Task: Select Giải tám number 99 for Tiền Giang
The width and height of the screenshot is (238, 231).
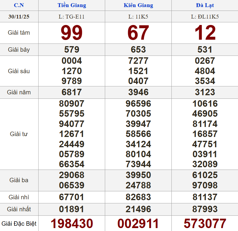Action: coord(72,33)
